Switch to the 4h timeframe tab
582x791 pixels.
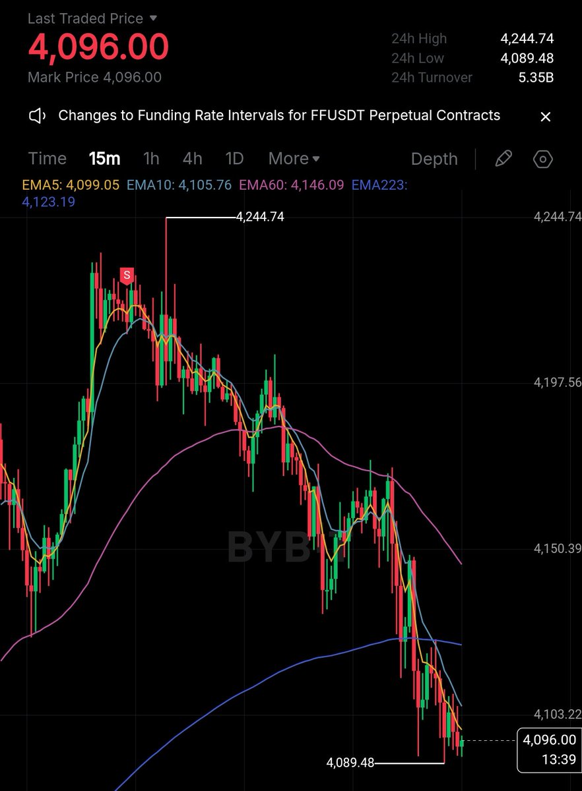click(192, 159)
